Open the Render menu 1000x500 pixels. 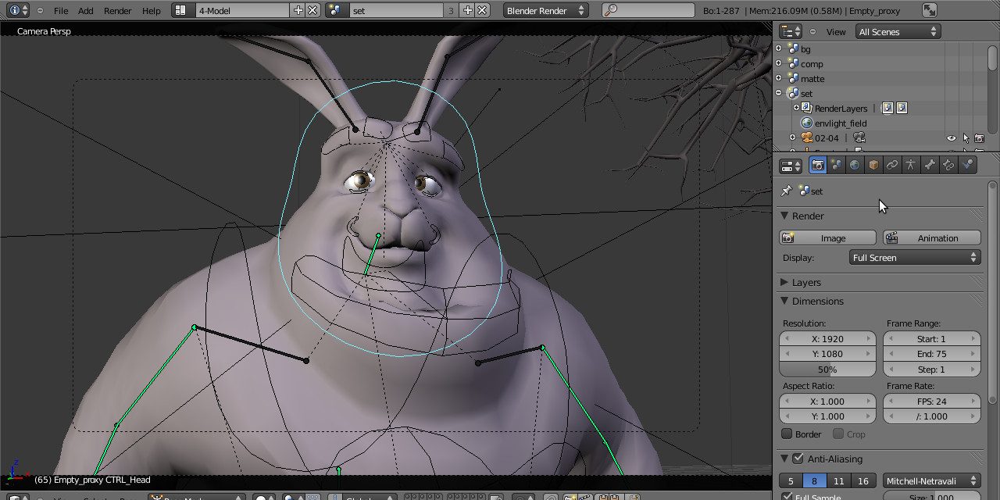pos(118,11)
